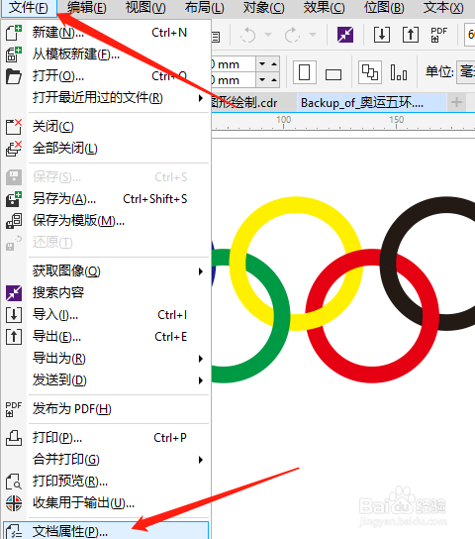Choose 保存为模版(M)... entry

(x=107, y=220)
